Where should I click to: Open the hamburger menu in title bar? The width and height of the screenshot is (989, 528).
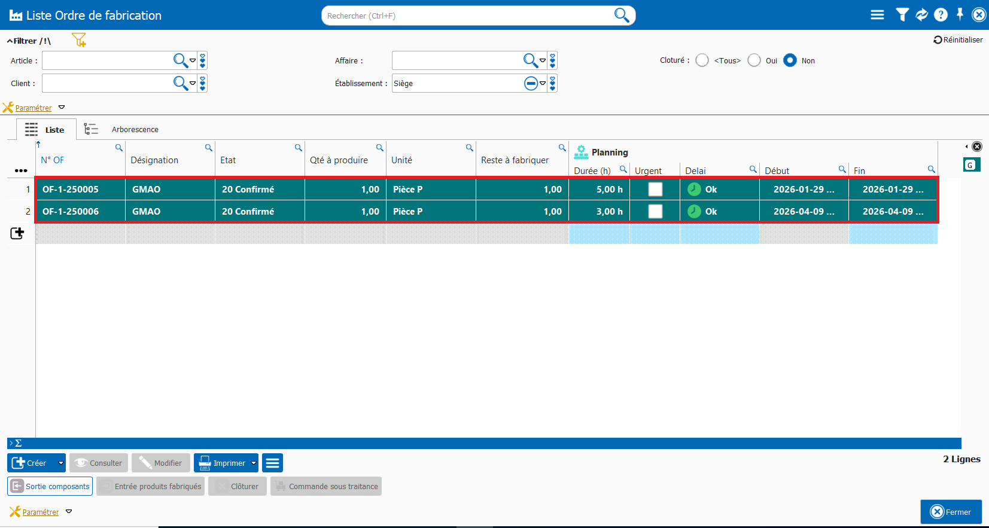[x=877, y=15]
